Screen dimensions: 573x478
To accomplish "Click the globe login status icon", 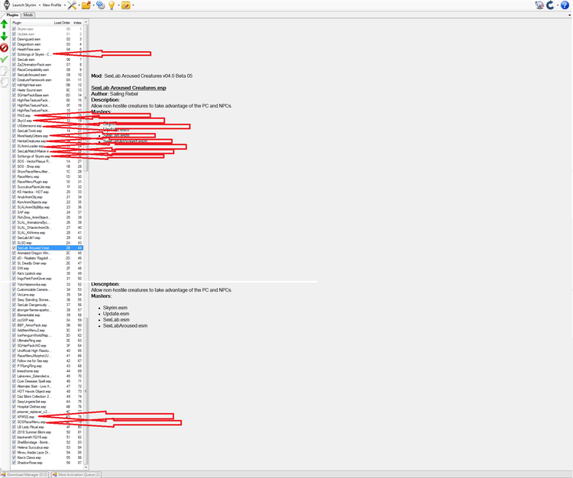I will [x=539, y=5].
